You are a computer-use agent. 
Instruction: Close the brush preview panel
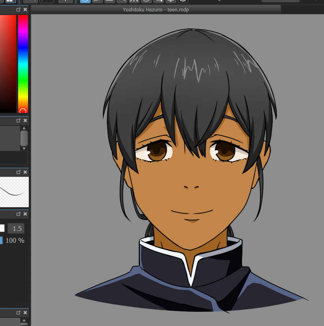[25, 172]
